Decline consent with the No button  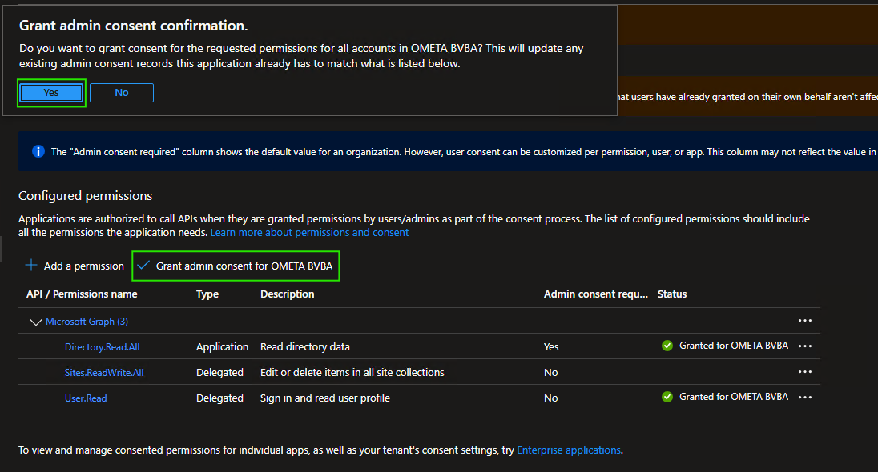point(122,93)
